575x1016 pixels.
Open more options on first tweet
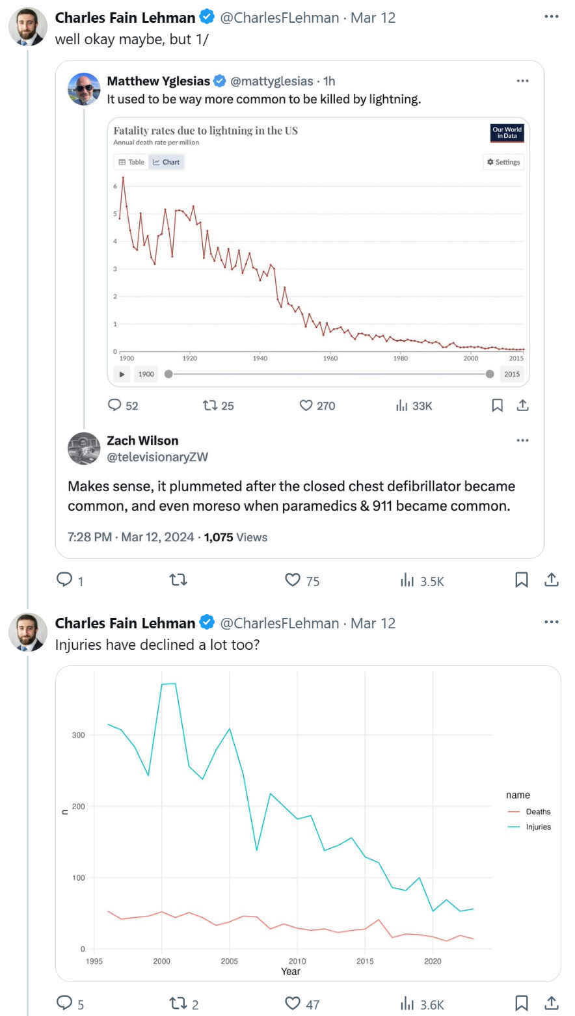(551, 18)
